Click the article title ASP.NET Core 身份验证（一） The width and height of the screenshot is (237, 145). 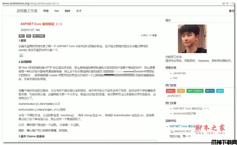(x=41, y=24)
